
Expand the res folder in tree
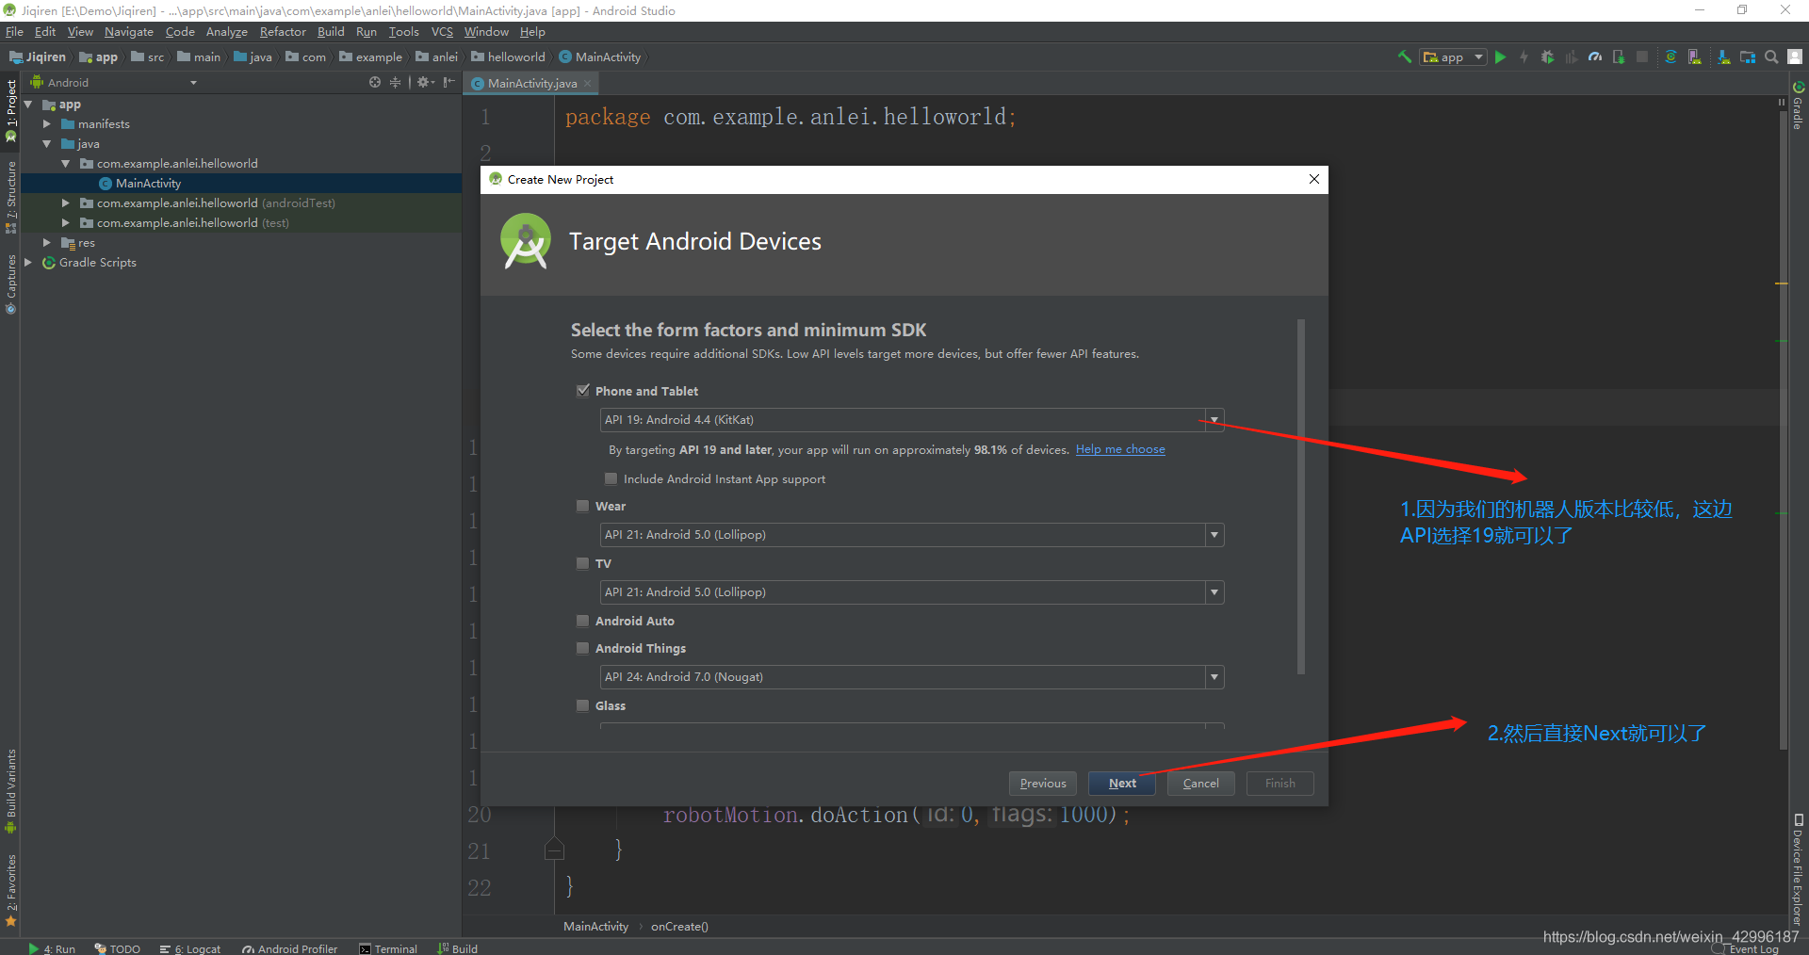click(x=46, y=242)
